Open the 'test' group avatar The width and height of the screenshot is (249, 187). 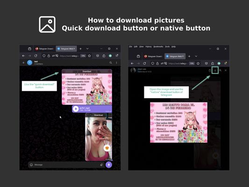coord(29,63)
